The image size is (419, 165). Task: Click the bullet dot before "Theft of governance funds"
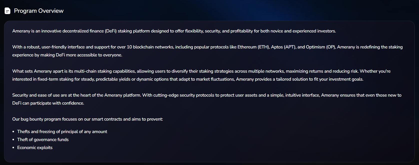[13, 140]
